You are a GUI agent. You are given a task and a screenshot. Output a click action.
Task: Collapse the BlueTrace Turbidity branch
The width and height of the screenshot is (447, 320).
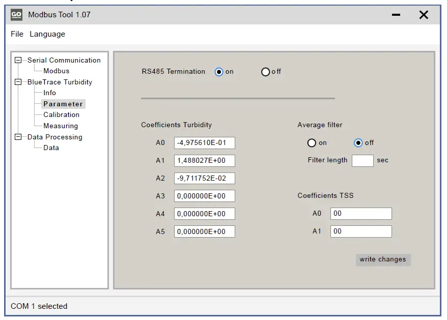click(x=17, y=82)
